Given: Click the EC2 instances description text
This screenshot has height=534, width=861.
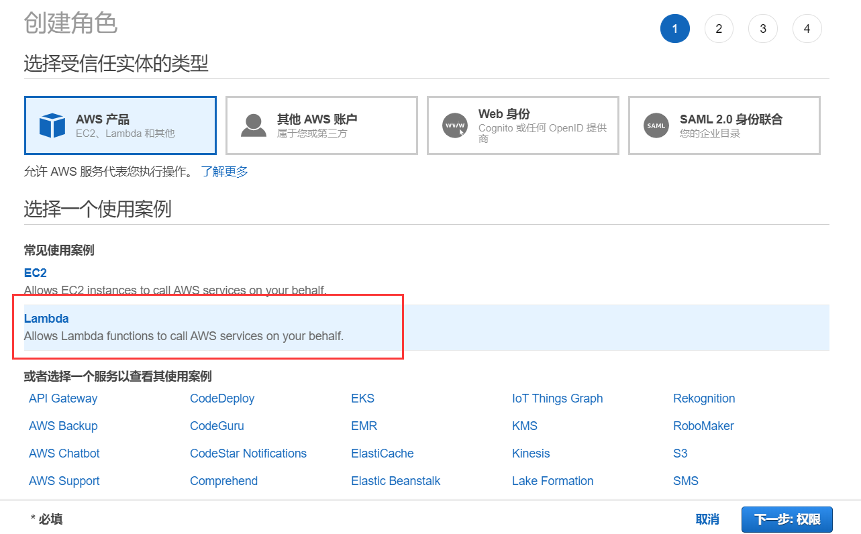Looking at the screenshot, I should [x=175, y=290].
